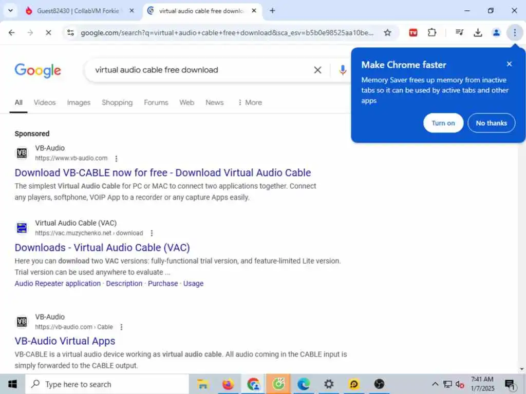Clear the Google search box

(x=317, y=70)
